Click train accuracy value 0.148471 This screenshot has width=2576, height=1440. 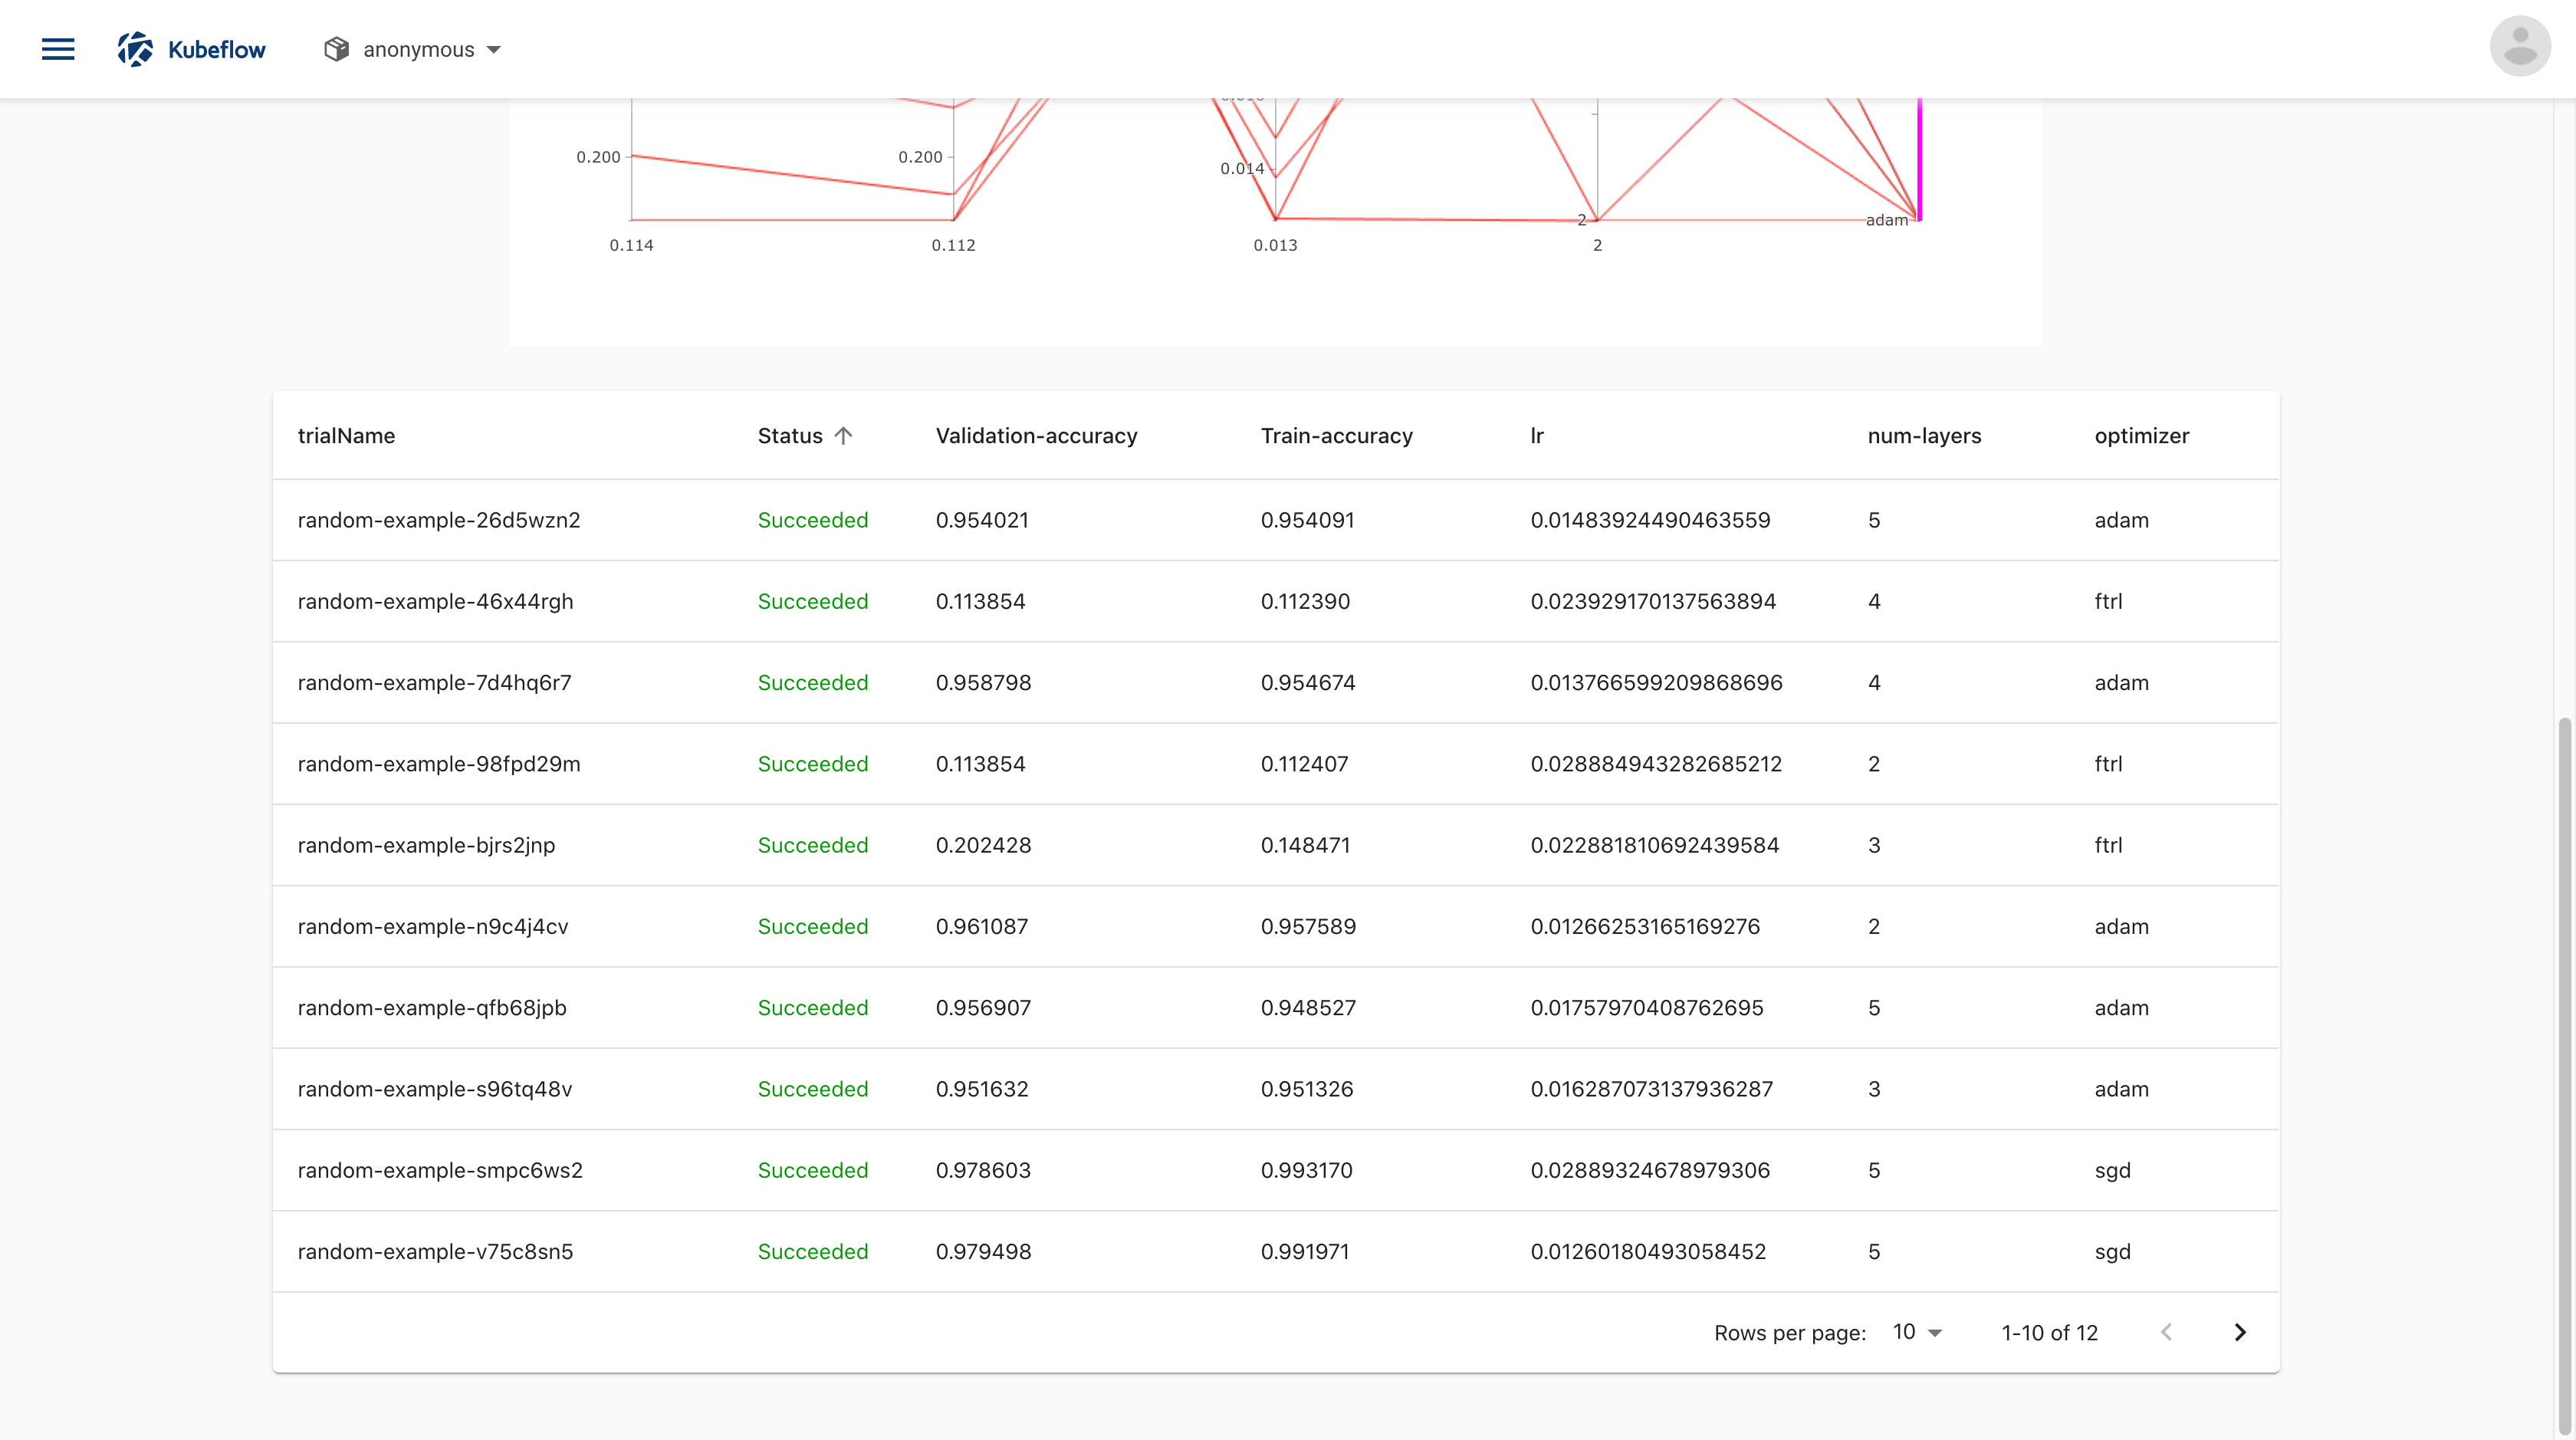(1305, 845)
